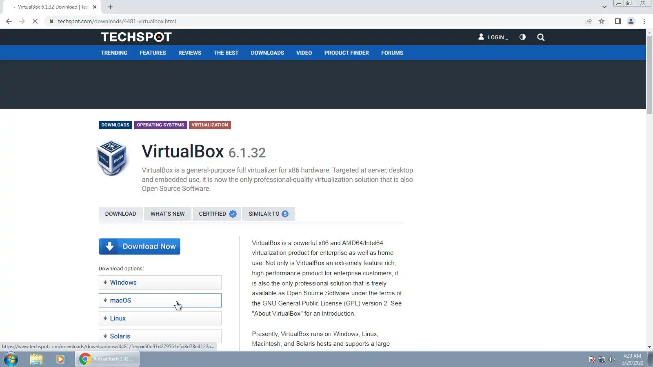Open a new browser tab with plus icon

(110, 7)
